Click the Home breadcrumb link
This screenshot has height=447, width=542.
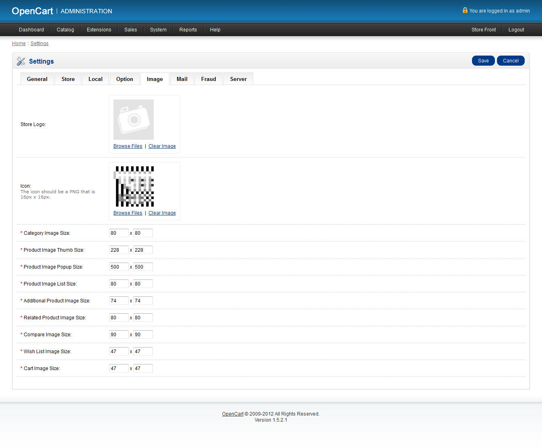click(x=19, y=43)
